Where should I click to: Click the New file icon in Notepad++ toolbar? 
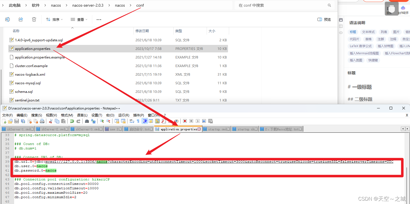pyautogui.click(x=4, y=121)
